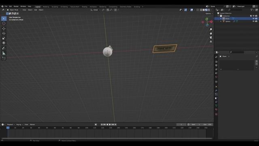Image resolution: width=259 pixels, height=146 pixels.
Task: Open the Tool properties tab
Action: (x=216, y=57)
